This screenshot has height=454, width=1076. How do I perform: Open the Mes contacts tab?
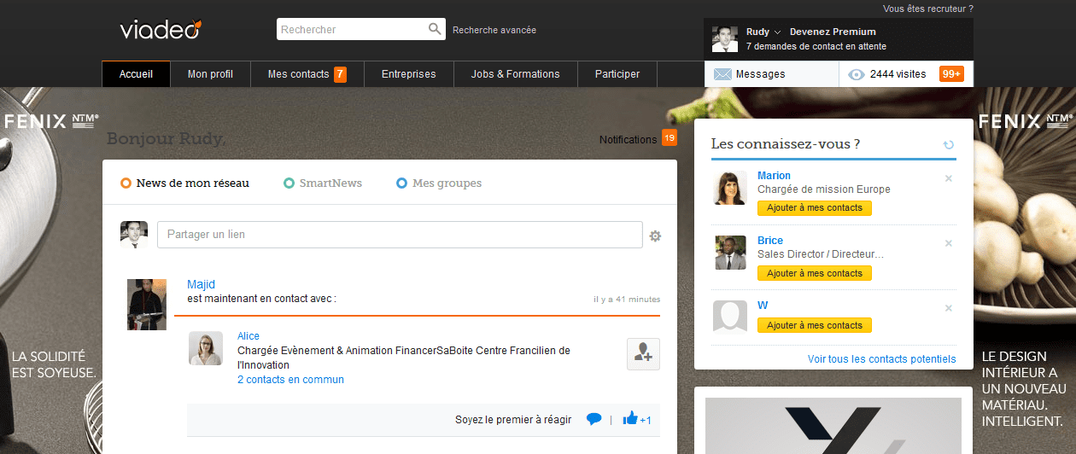[x=307, y=74]
